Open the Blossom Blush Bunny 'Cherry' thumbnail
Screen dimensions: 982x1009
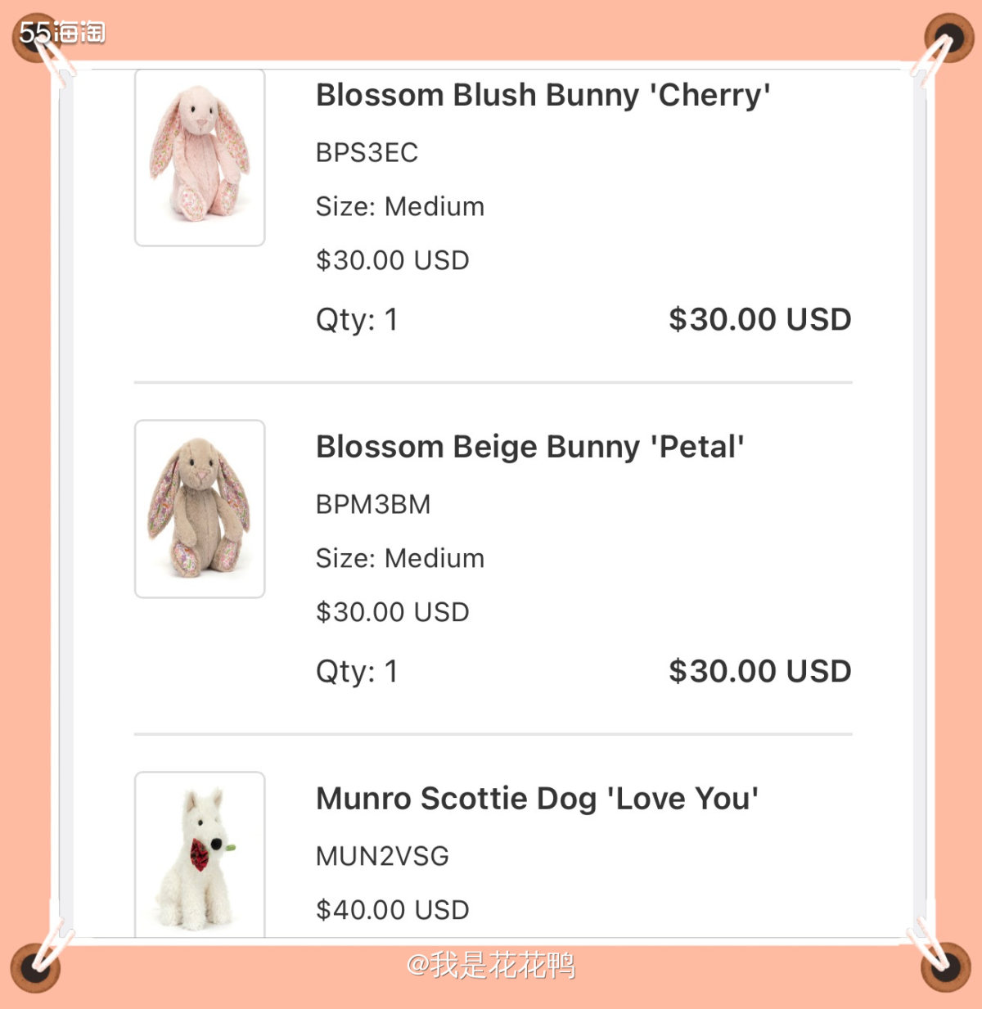pyautogui.click(x=200, y=157)
